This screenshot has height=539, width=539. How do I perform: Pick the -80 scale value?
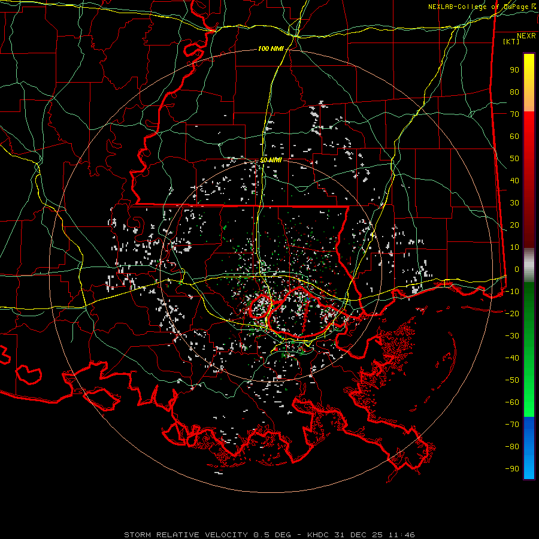pyautogui.click(x=512, y=447)
